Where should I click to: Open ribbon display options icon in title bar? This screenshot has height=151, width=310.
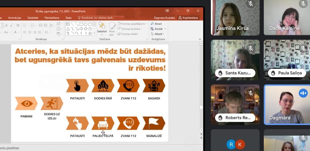pos(167,11)
